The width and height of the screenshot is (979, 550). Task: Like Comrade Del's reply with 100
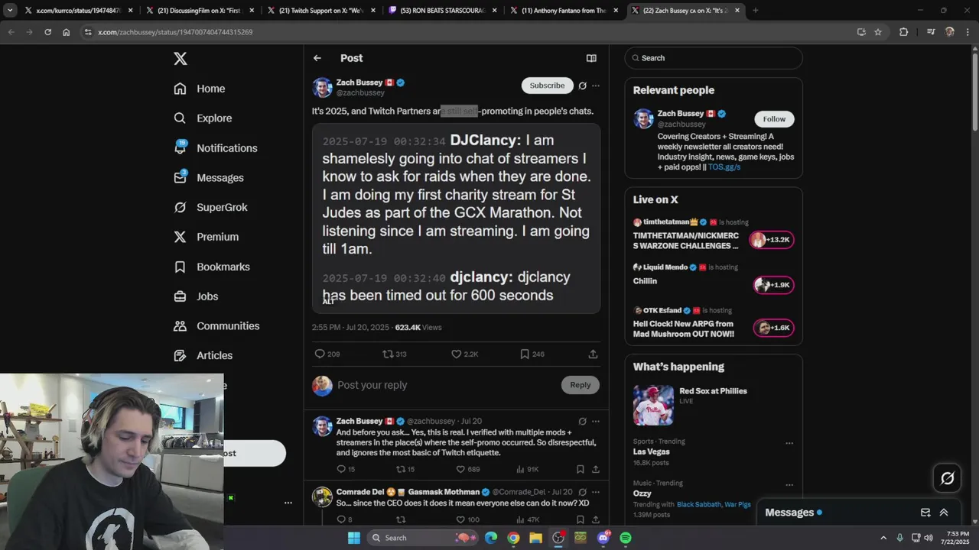[468, 519]
